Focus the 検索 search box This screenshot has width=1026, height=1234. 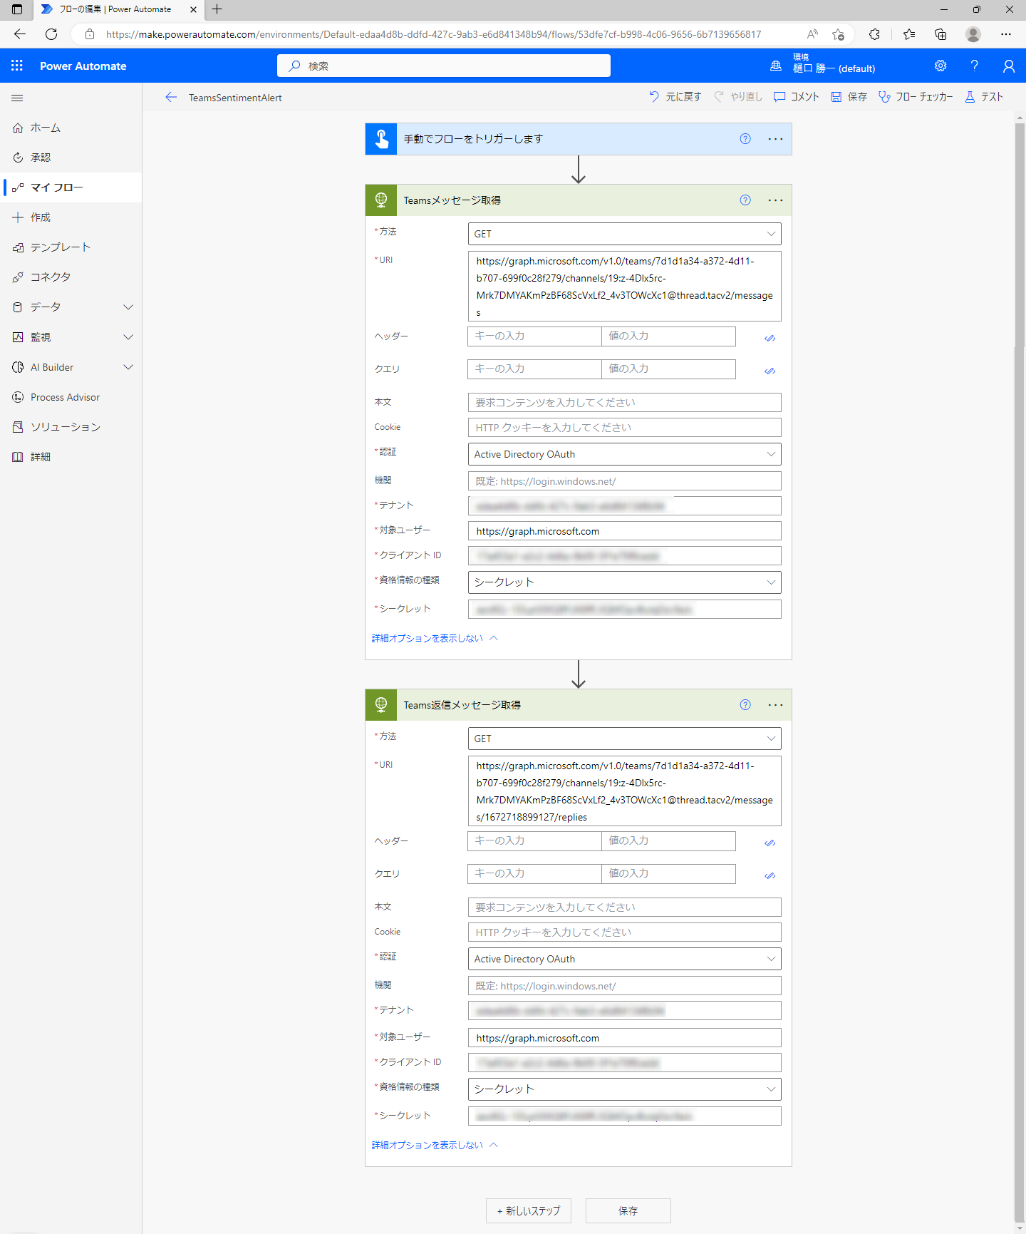(x=444, y=66)
